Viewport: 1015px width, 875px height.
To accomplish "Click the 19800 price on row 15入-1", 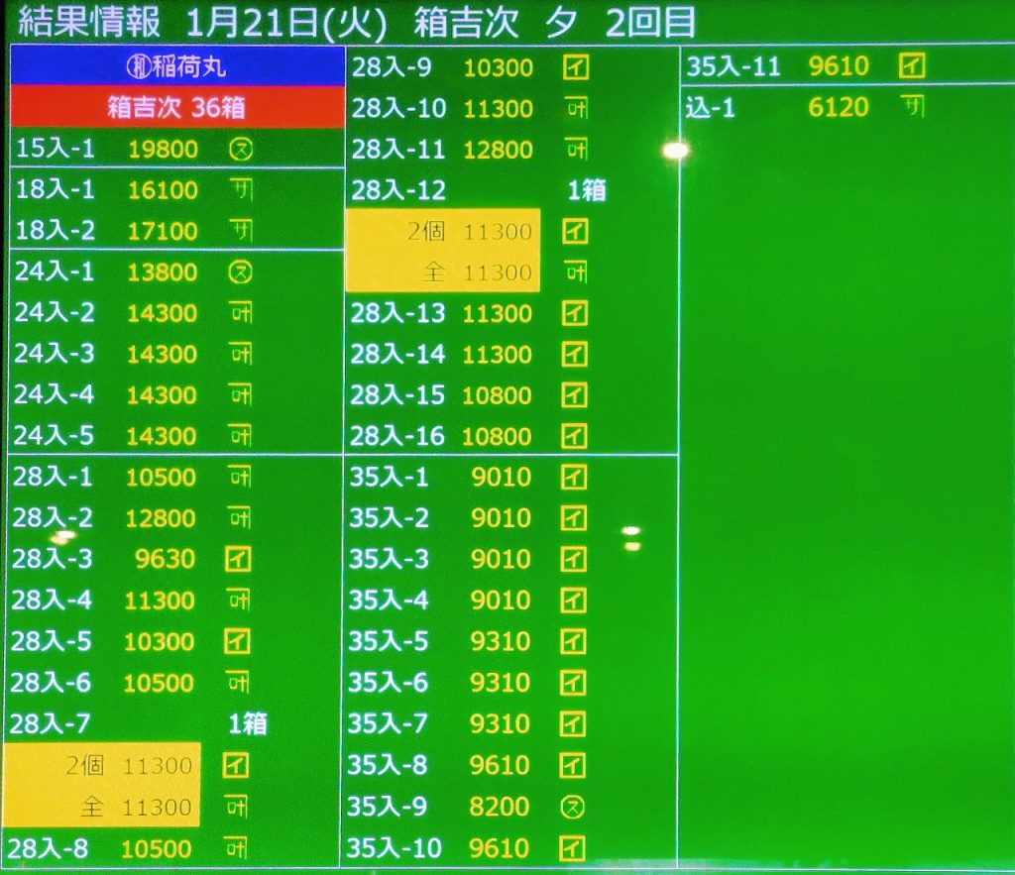I will pyautogui.click(x=163, y=150).
